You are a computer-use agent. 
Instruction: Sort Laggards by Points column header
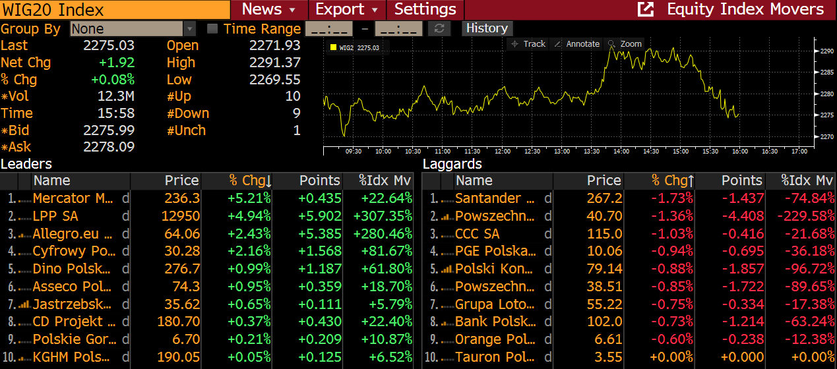click(x=741, y=181)
